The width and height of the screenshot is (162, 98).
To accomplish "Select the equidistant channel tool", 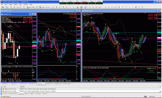I will pyautogui.click(x=136, y=7).
